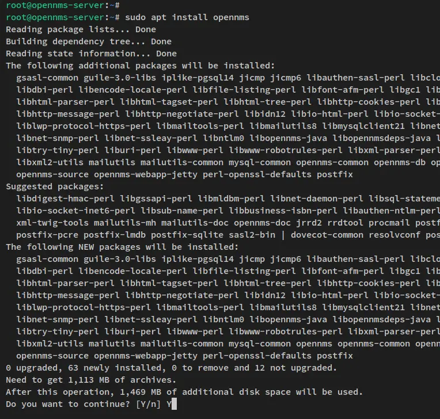The image size is (440, 419).
Task: Click 'The following NEW packages will be installed:' line
Action: [x=122, y=247]
